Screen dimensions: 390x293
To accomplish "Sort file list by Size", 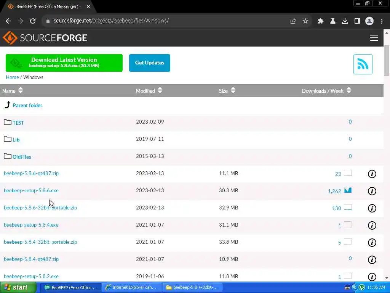I will pos(227,91).
